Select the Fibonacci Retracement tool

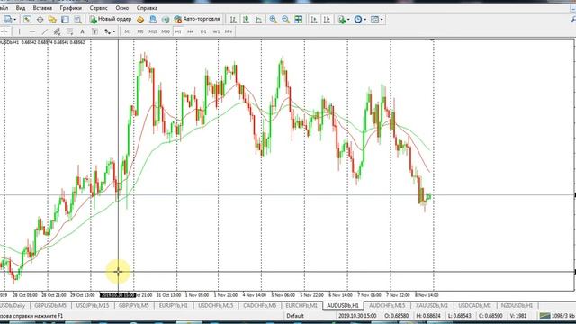coord(70,32)
